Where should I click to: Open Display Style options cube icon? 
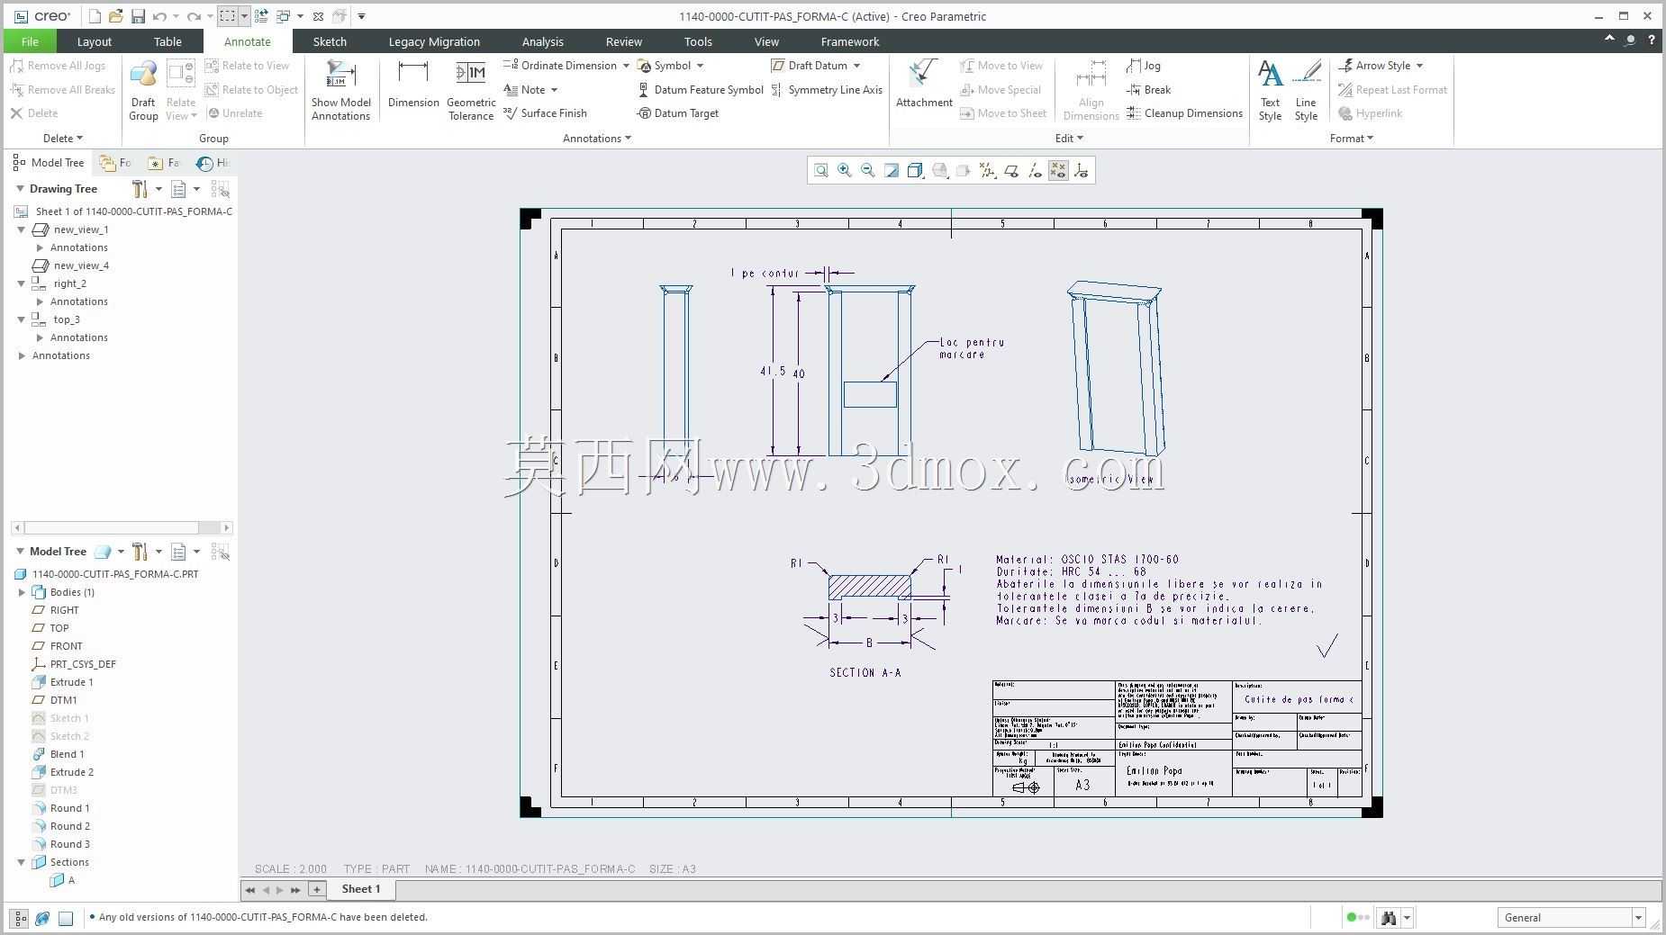(x=915, y=170)
